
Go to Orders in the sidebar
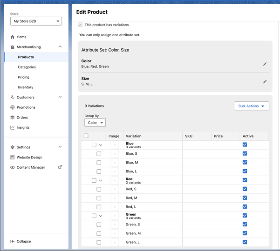pyautogui.click(x=22, y=118)
